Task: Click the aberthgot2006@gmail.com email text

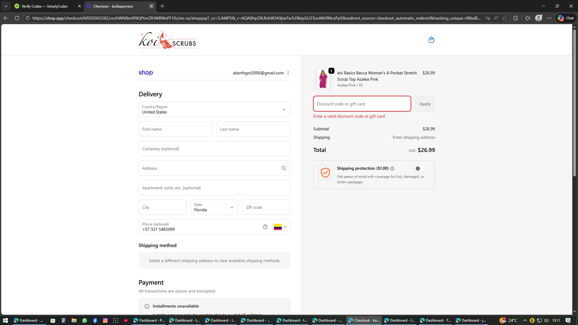Action: tap(258, 73)
